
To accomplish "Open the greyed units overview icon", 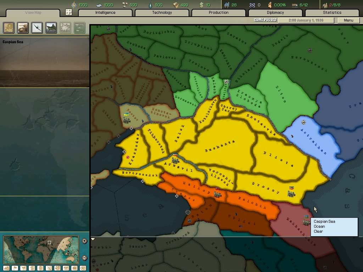I will [x=79, y=28].
